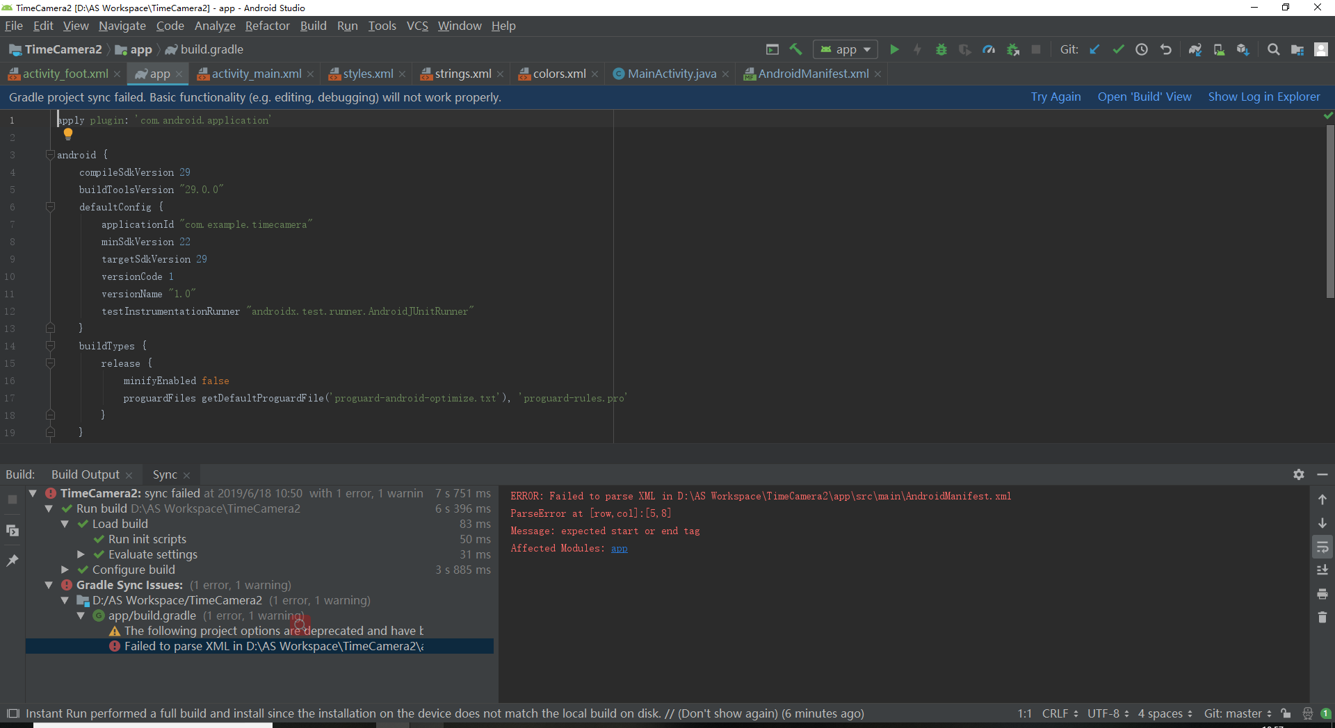The height and width of the screenshot is (728, 1335).
Task: Click the app link in Affected Modules
Action: point(619,548)
